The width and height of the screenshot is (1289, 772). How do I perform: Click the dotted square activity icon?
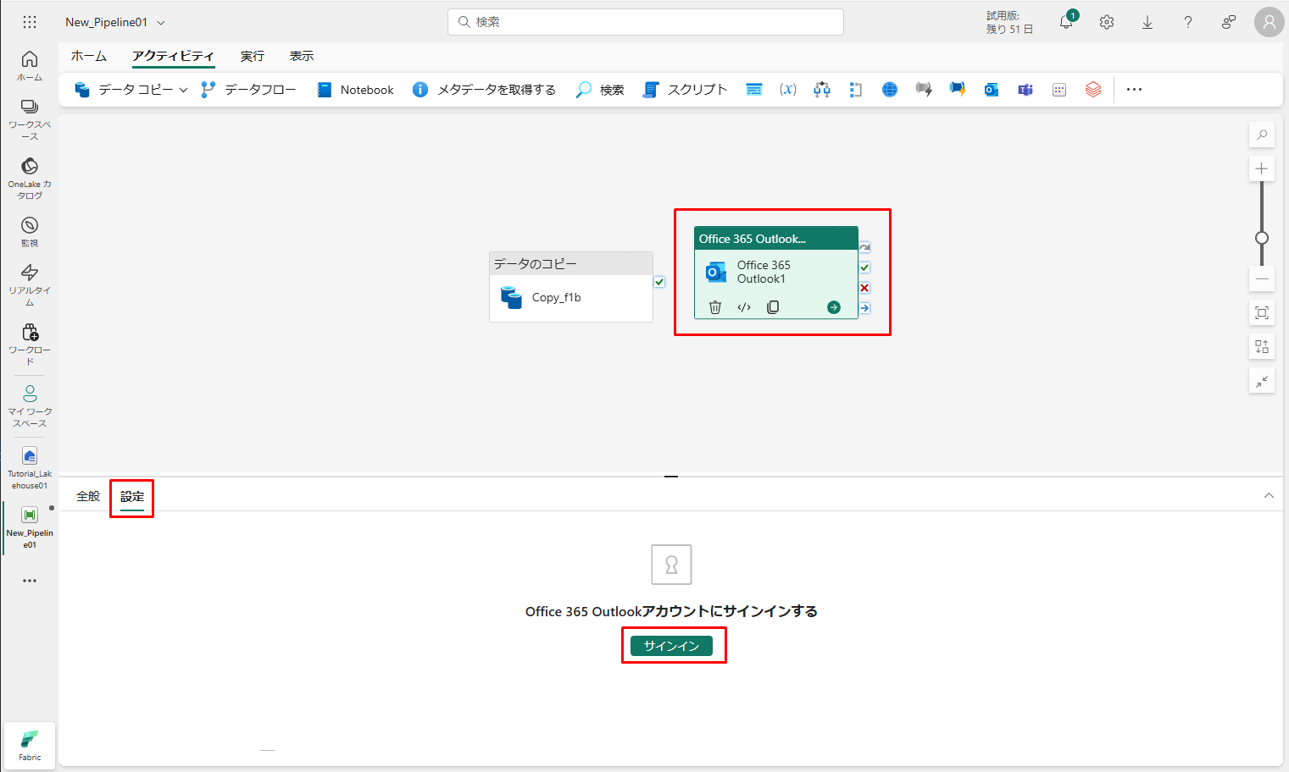(1059, 90)
